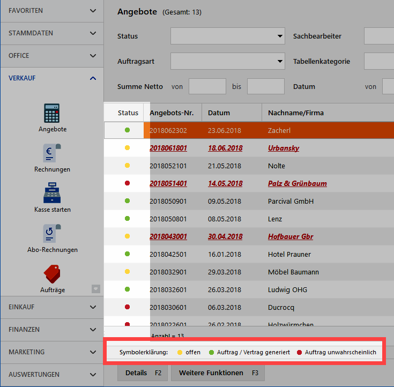Select the date 08.05.2018
The image size is (394, 387).
pyautogui.click(x=225, y=219)
